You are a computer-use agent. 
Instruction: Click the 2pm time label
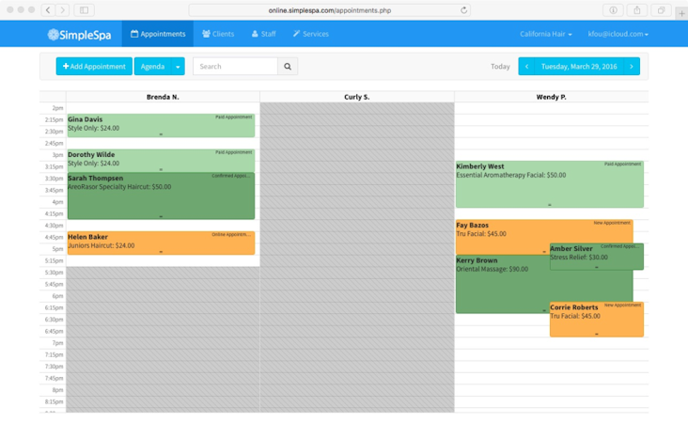(57, 108)
